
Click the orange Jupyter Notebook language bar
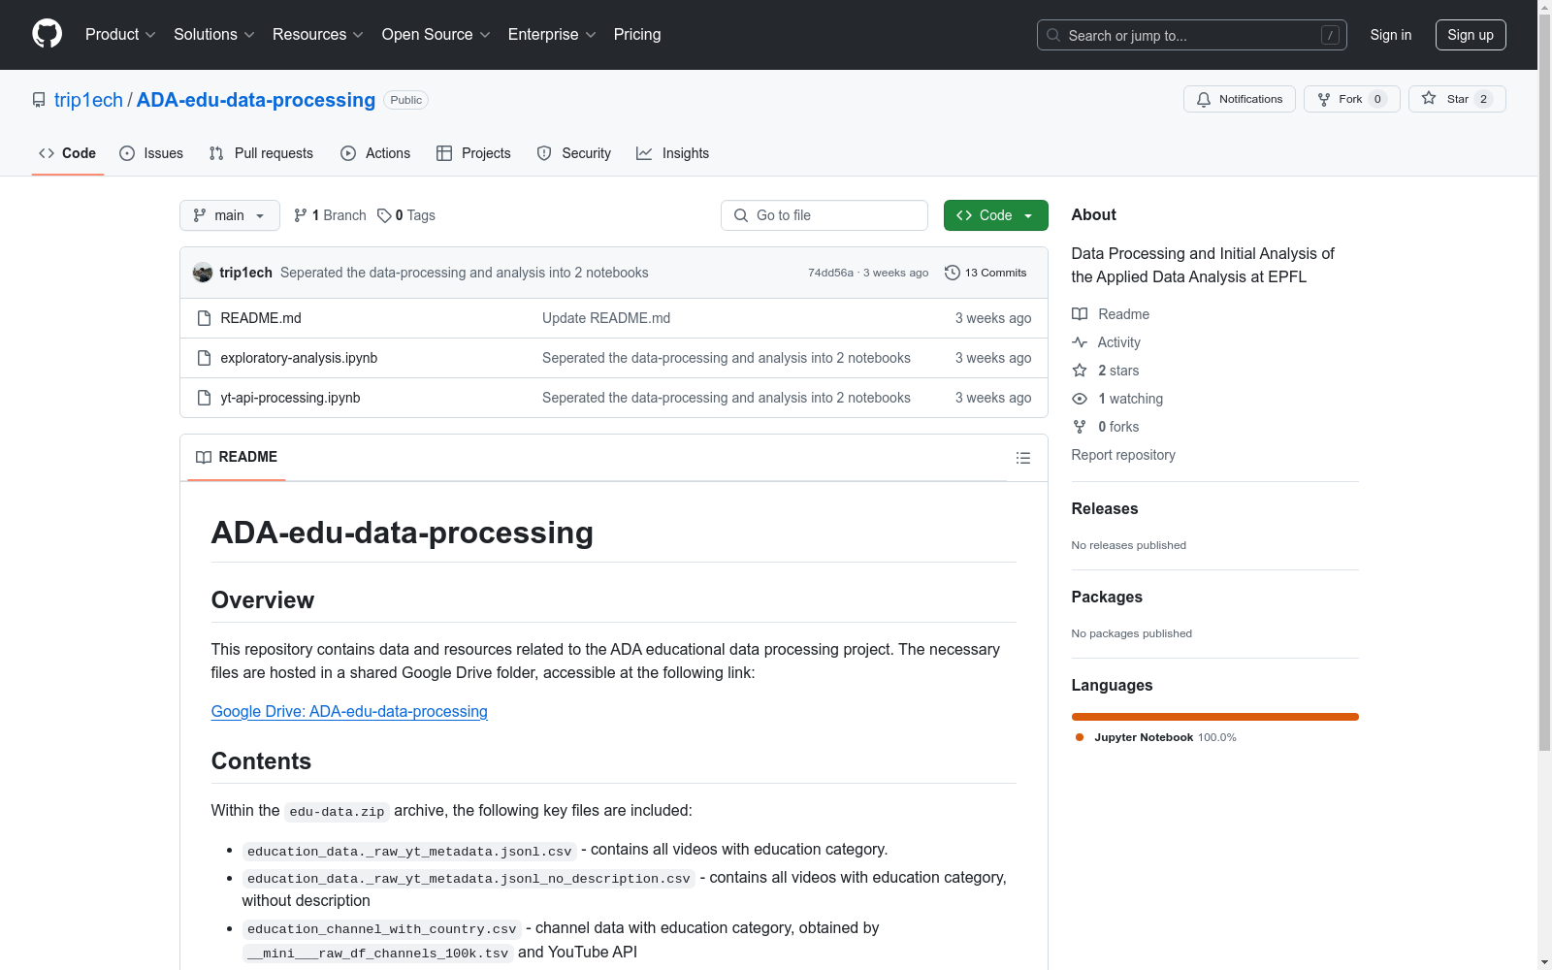[1215, 717]
